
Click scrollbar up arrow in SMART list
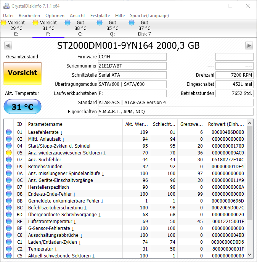(250, 123)
